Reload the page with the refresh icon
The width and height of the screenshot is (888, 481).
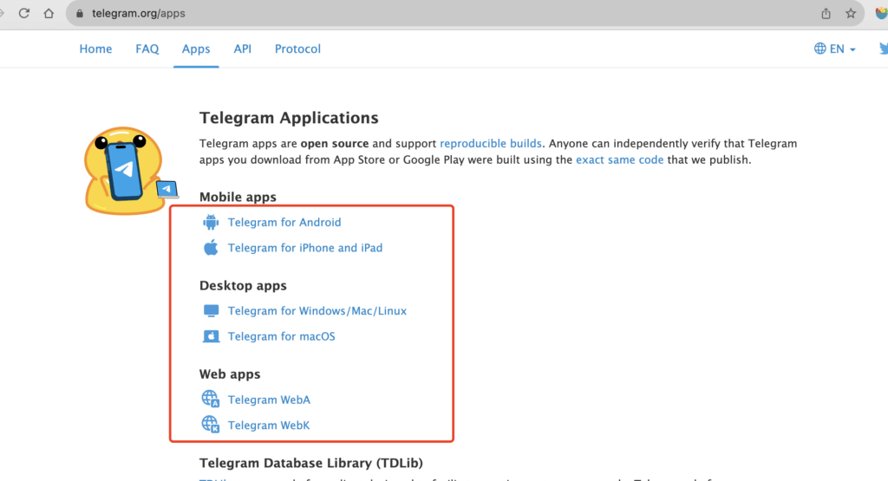pos(23,13)
